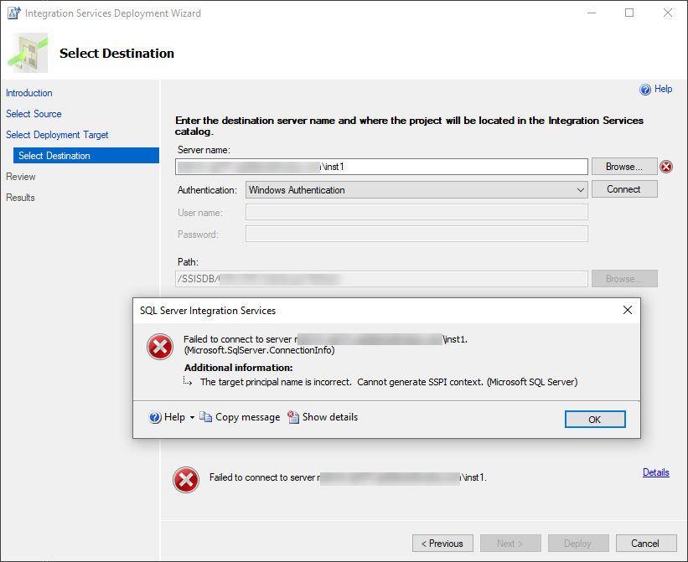Expand the Authentication combo box
Screen dimensions: 688x562
416,190
